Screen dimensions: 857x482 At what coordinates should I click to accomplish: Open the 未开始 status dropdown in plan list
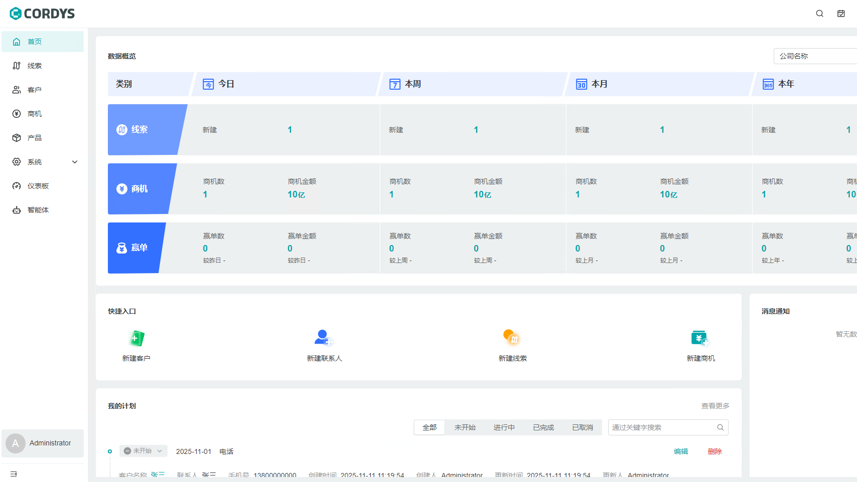coord(143,451)
